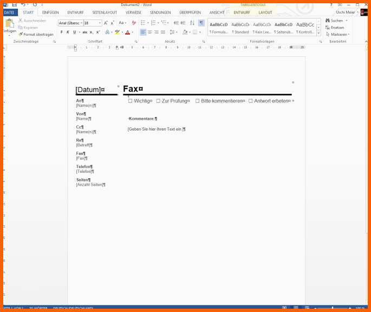Check the Bitte kommentieren checkbox
This screenshot has height=312, width=371.
[197, 101]
